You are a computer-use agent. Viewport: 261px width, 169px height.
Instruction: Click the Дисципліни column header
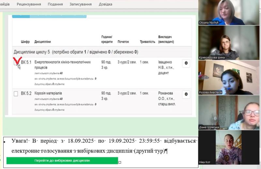[43, 42]
